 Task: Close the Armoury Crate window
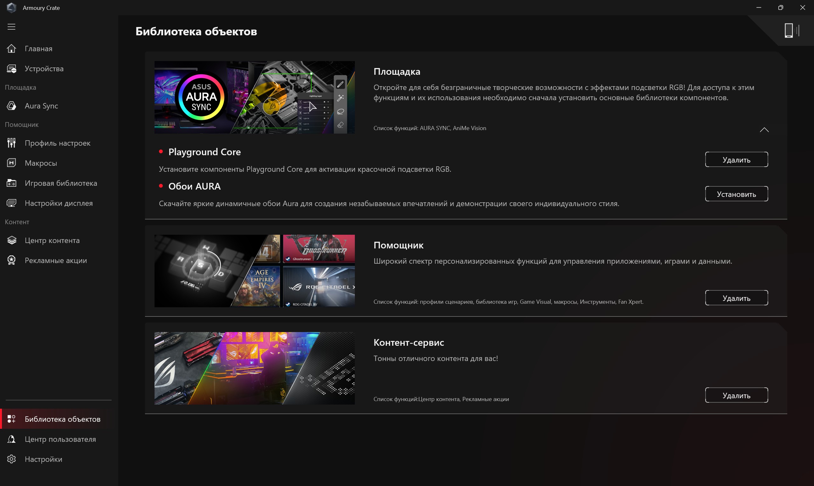(803, 8)
